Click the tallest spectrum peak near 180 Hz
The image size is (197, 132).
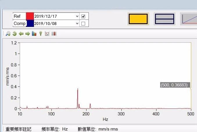78,89
